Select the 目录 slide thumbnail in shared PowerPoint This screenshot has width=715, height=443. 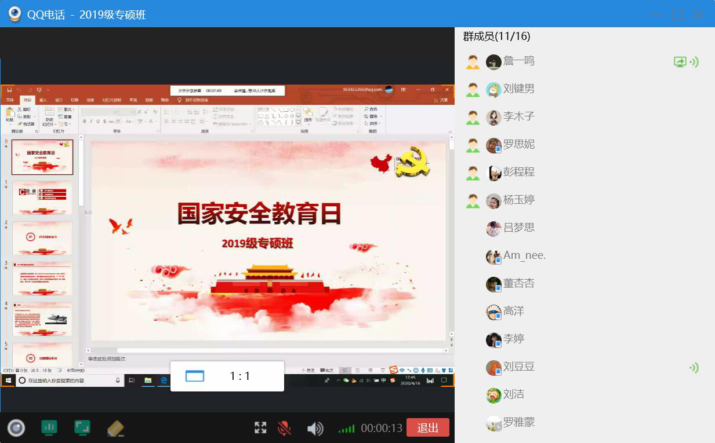pos(42,197)
